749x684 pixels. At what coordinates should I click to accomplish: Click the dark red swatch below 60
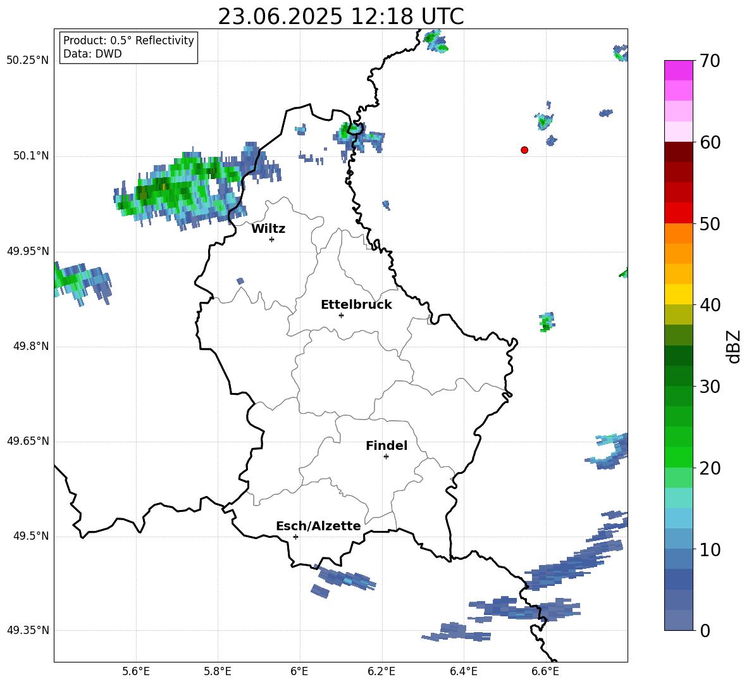pos(678,152)
